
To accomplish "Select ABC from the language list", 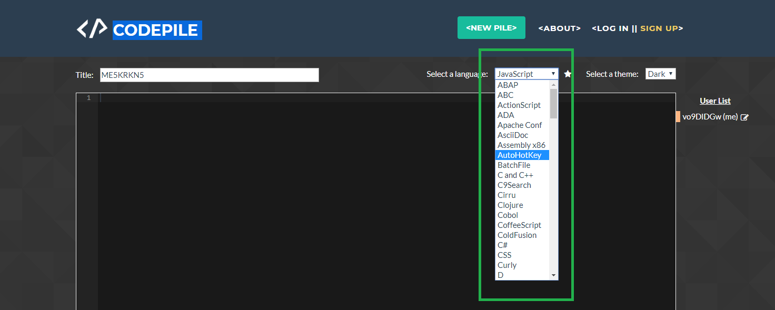I will (522, 95).
